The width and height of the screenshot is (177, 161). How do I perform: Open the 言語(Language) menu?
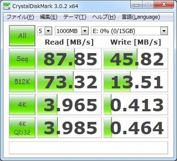tap(141, 17)
